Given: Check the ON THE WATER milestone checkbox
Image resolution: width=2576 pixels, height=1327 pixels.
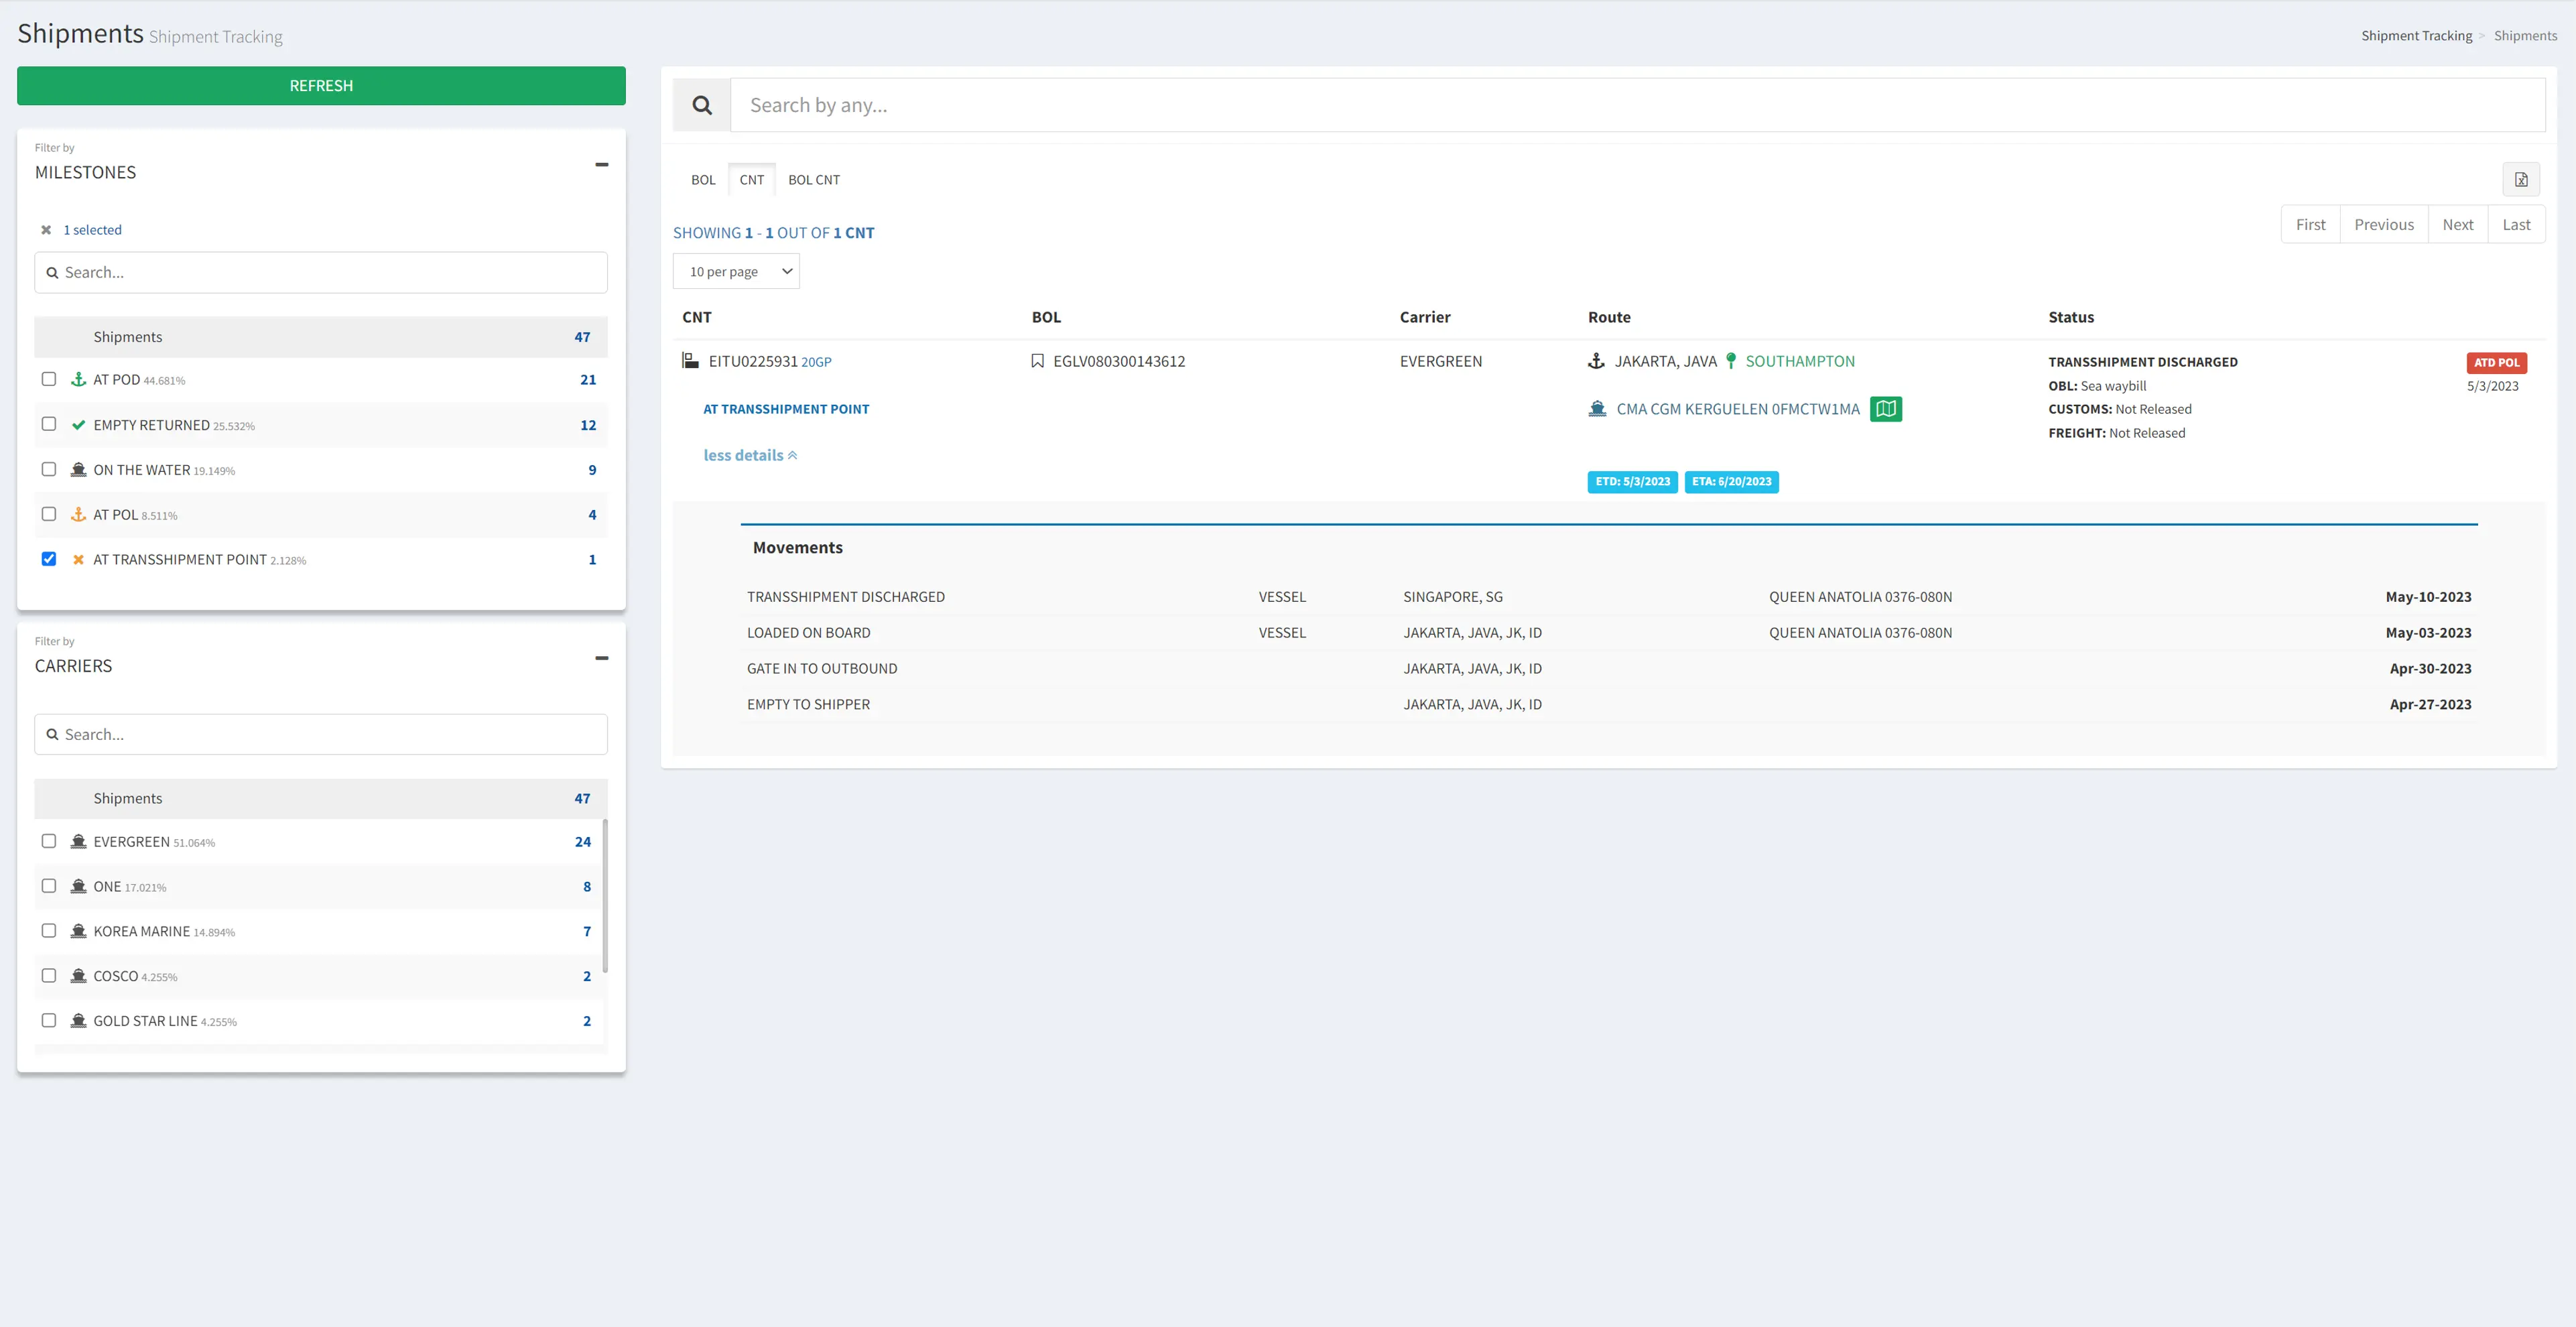Looking at the screenshot, I should click(49, 469).
